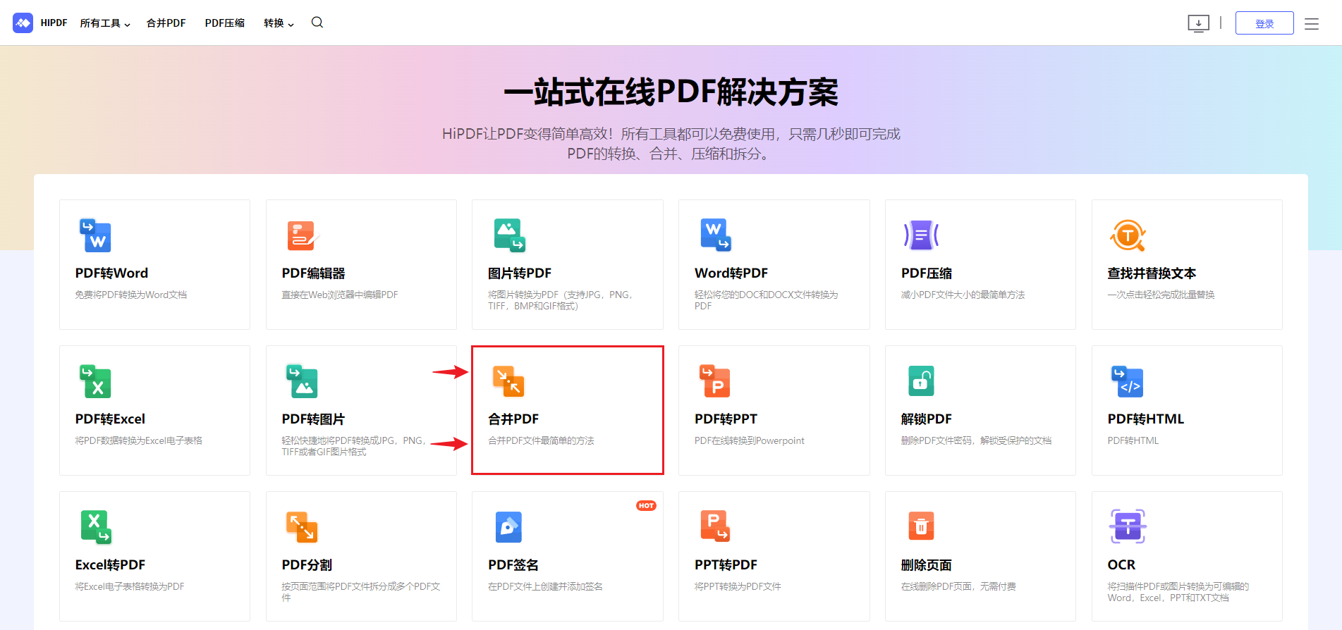Click description 将Excel电子表格转换为PDF

(130, 586)
